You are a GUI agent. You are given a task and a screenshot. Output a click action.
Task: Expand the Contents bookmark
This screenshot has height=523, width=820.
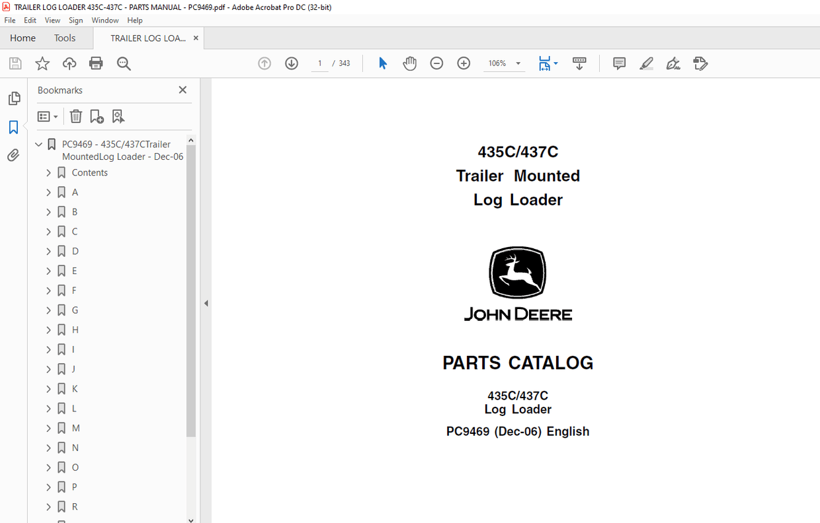click(x=48, y=173)
